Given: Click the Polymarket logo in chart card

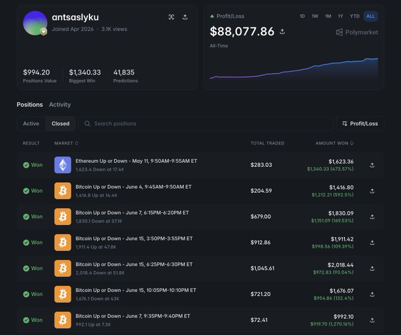Looking at the screenshot, I should coord(357,32).
